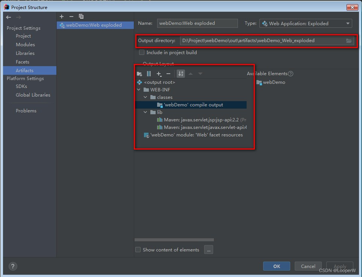This screenshot has width=362, height=277.
Task: Select webDemo:Web exploded artifact in list
Action: click(x=95, y=25)
